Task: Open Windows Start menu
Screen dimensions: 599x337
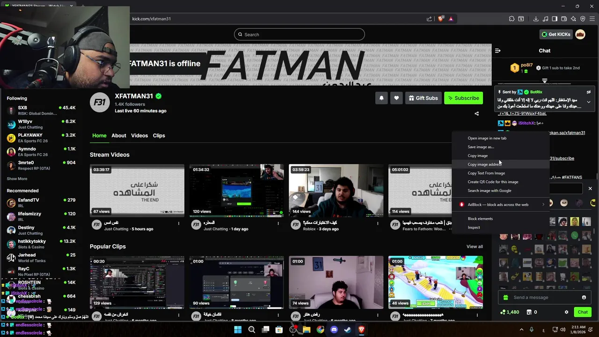Action: 238,330
